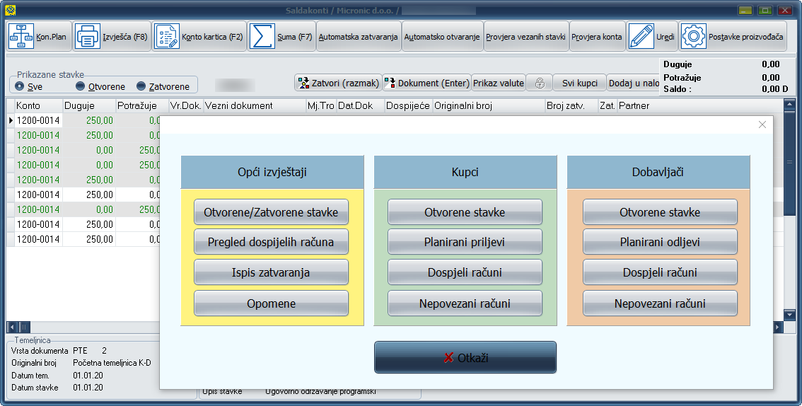Open Konto kartica (F2) toolbar icon
The height and width of the screenshot is (406, 802).
(x=168, y=36)
